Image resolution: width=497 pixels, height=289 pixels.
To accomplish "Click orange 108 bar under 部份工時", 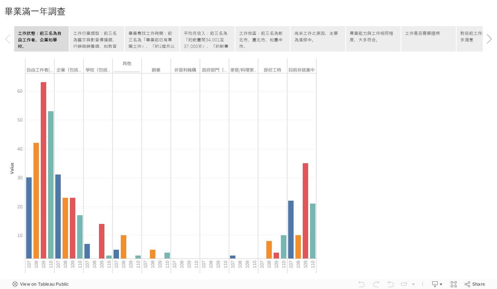I will pyautogui.click(x=269, y=250).
